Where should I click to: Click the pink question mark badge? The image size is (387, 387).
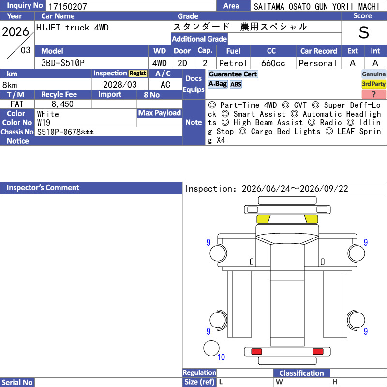373,94
